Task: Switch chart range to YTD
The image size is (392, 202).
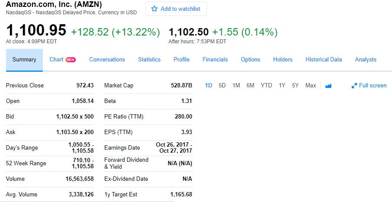Action: 266,86
